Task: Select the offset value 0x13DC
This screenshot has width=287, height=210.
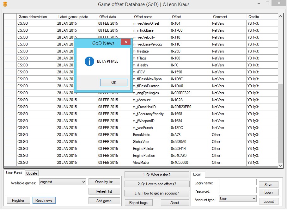Action: click(x=190, y=128)
